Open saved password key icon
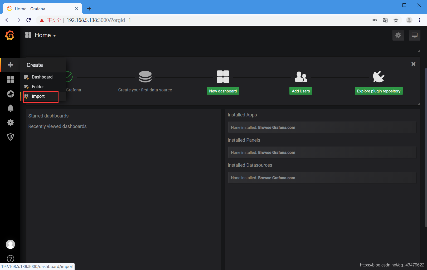 pyautogui.click(x=375, y=20)
